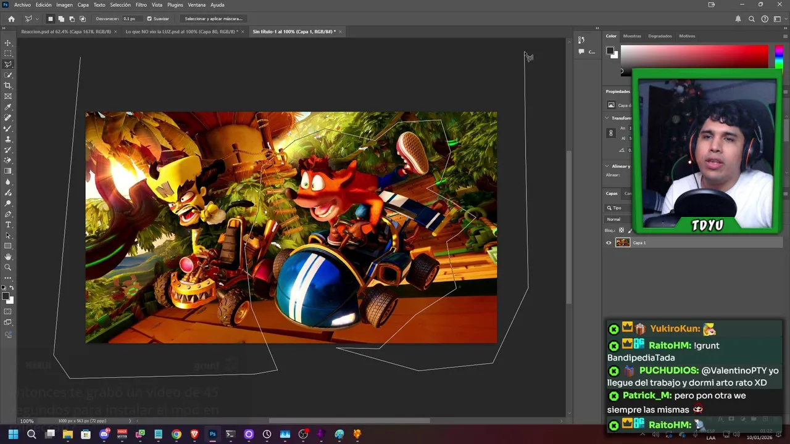The image size is (790, 444).
Task: Select the Eraser tool
Action: [x=8, y=160]
